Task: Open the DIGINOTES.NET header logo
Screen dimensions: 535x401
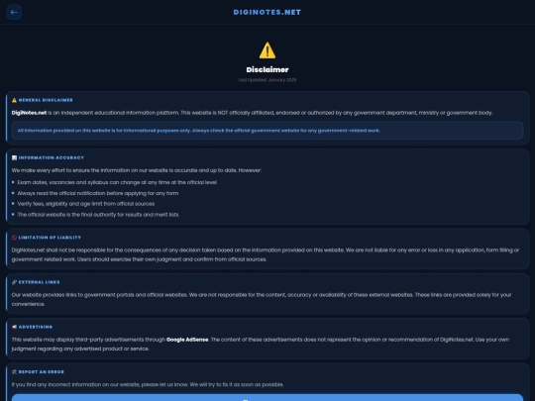Action: point(267,12)
